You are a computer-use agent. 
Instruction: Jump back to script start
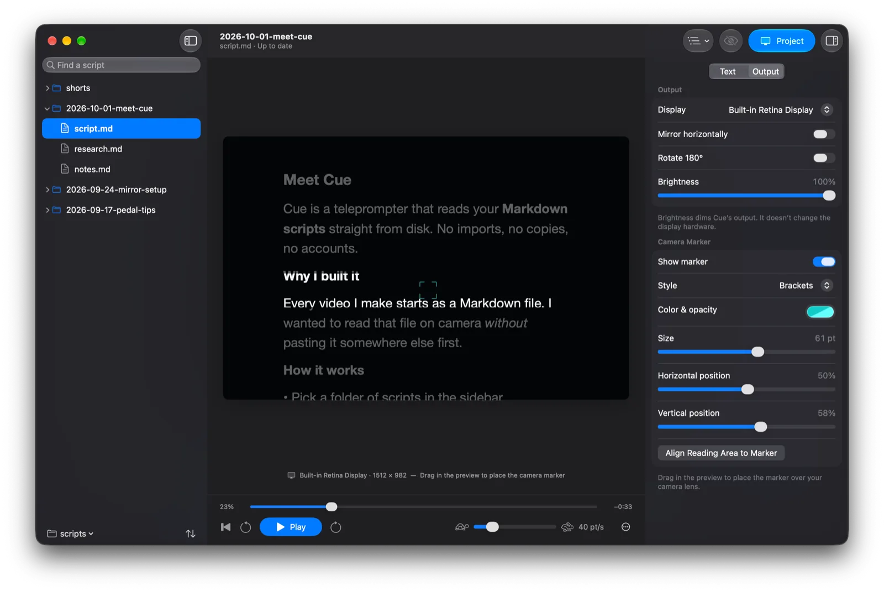pyautogui.click(x=225, y=527)
